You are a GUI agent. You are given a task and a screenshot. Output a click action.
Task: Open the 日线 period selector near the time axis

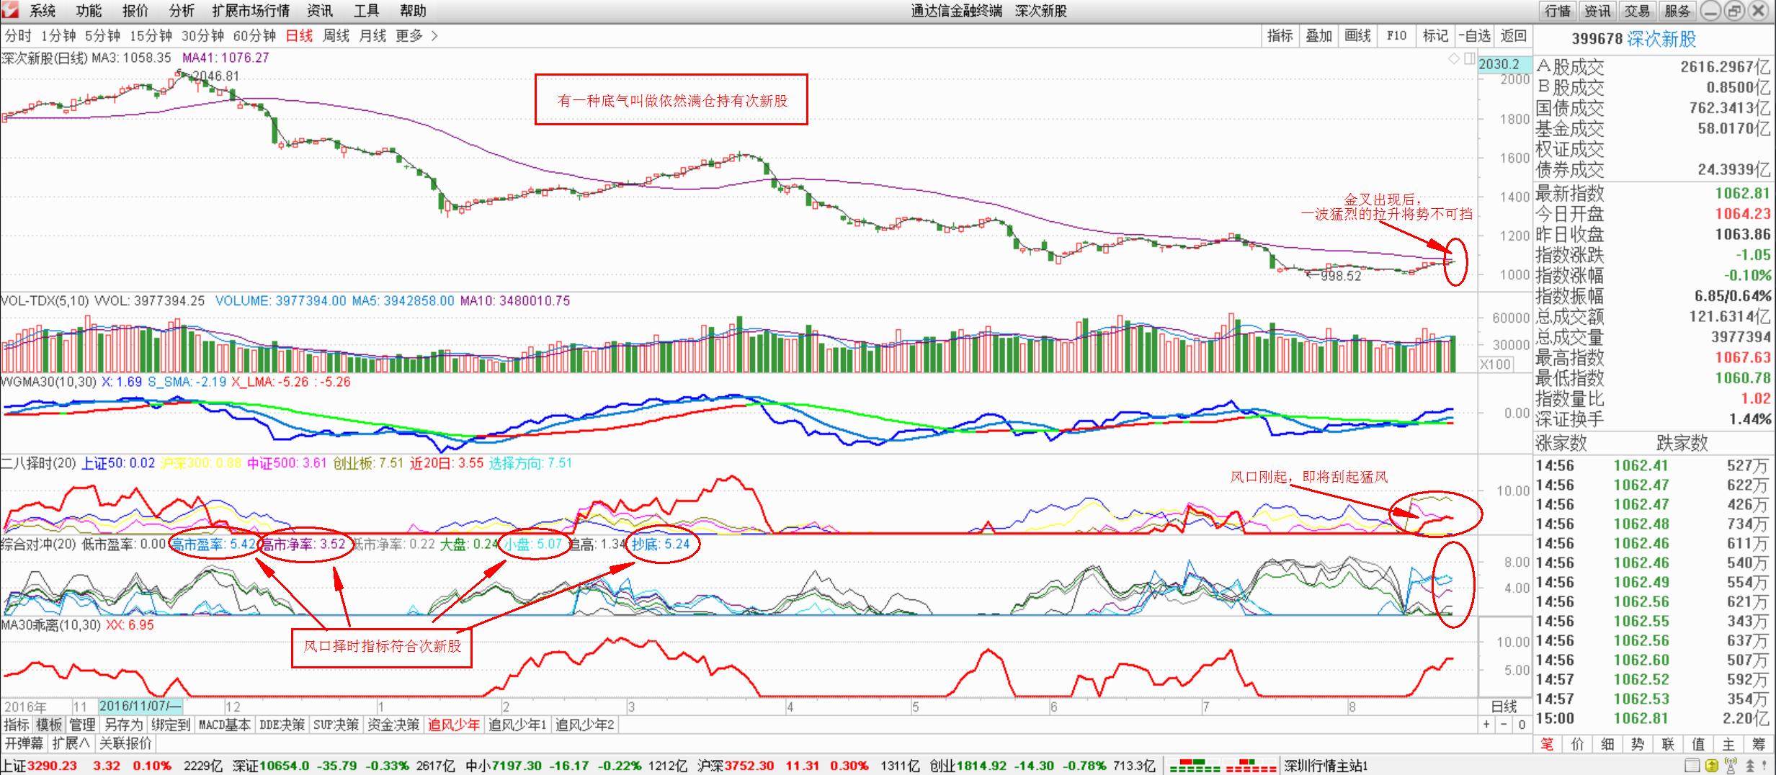click(1504, 707)
